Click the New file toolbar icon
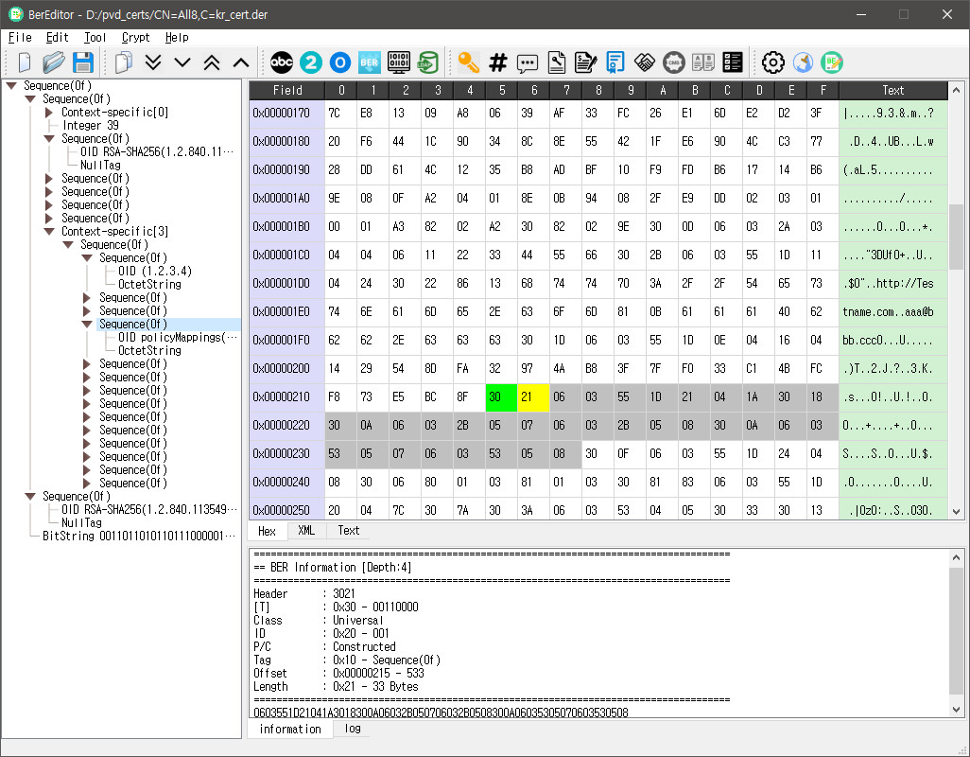This screenshot has height=757, width=970. (x=25, y=63)
